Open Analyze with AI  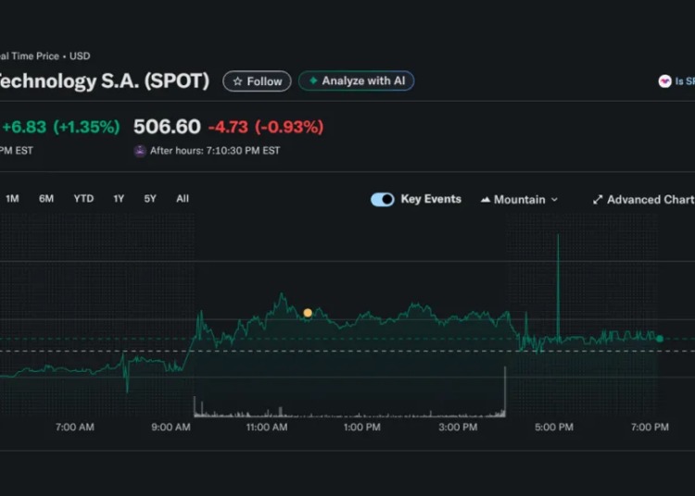[x=357, y=81]
